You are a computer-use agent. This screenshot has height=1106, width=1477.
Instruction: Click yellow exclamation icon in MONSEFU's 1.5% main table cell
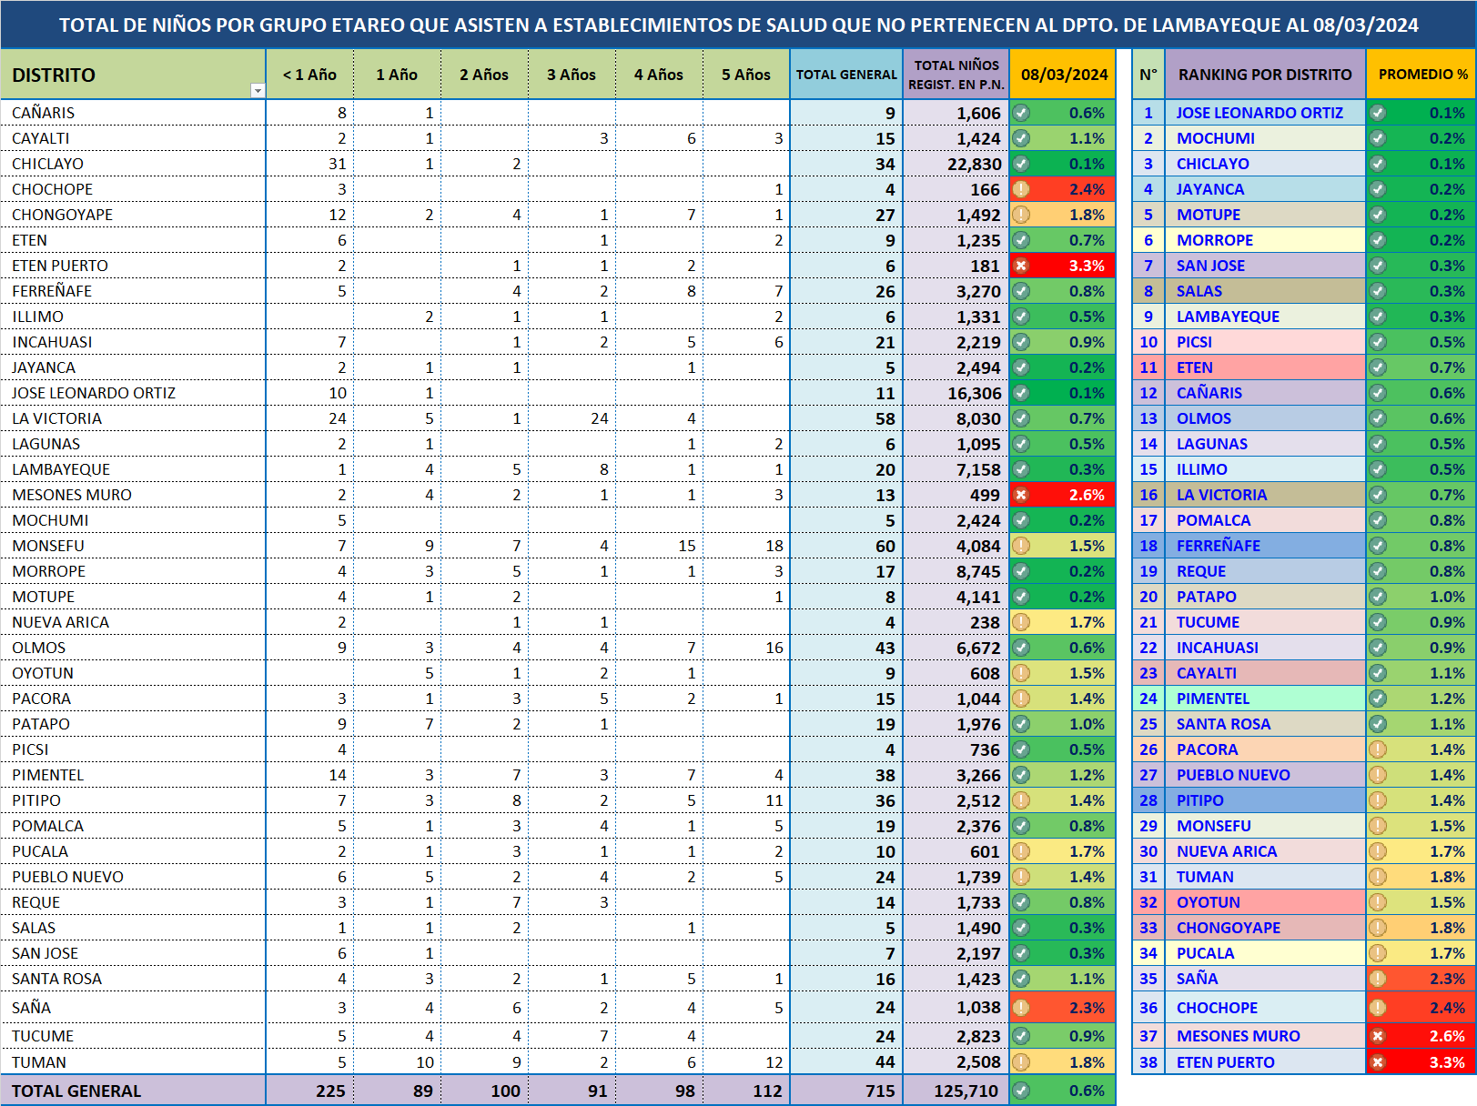[x=1021, y=546]
